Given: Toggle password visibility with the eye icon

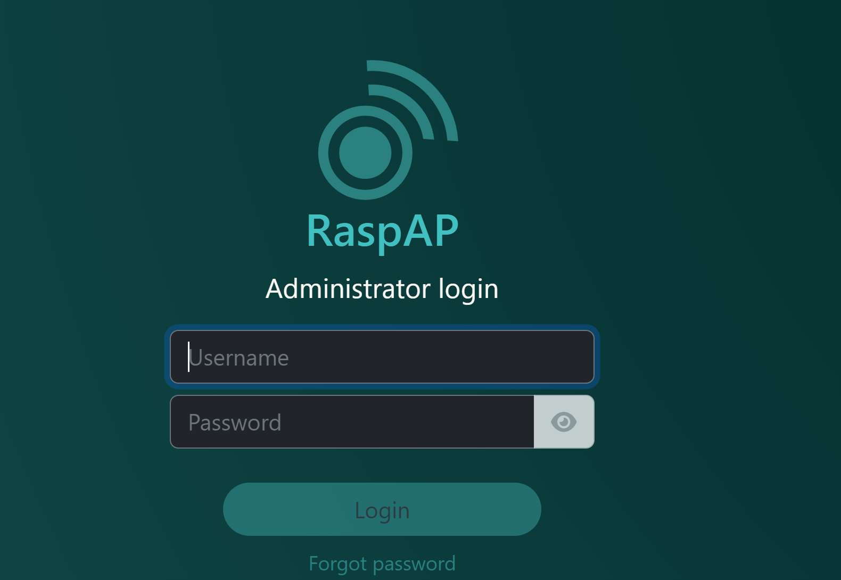Looking at the screenshot, I should [x=564, y=422].
